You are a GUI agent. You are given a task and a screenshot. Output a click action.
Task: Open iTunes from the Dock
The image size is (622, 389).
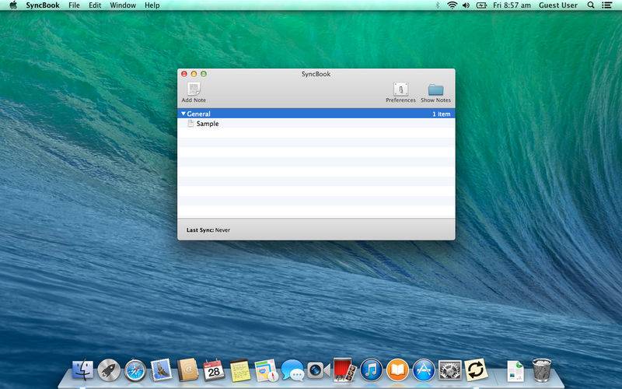pyautogui.click(x=371, y=370)
